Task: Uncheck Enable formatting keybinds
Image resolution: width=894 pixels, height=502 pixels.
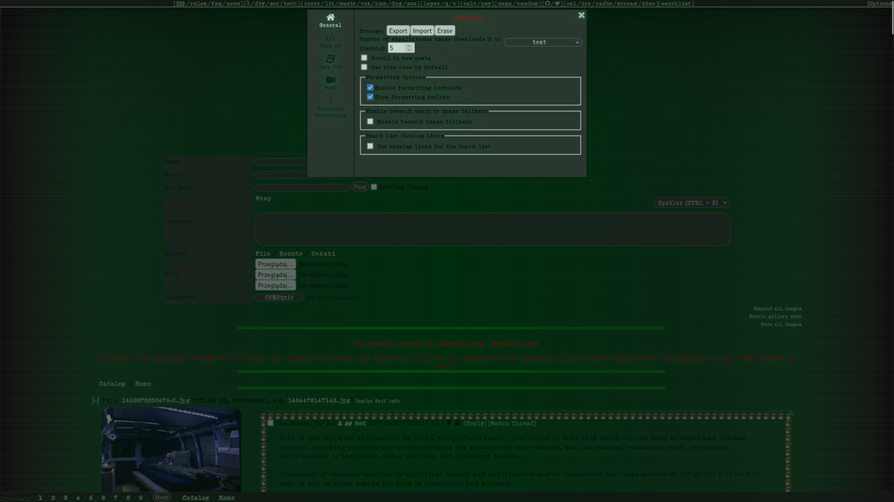Action: click(x=370, y=88)
